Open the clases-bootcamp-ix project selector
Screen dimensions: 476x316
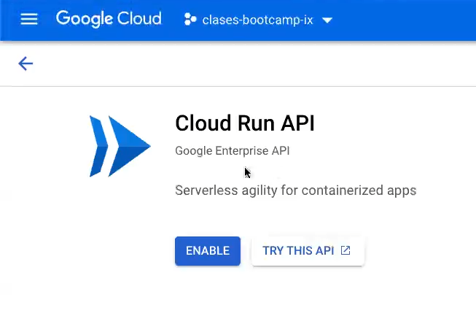pyautogui.click(x=258, y=20)
